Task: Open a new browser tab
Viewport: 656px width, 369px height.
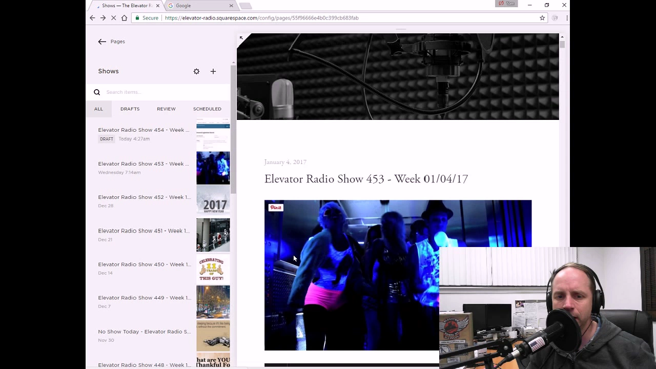Action: (x=245, y=6)
